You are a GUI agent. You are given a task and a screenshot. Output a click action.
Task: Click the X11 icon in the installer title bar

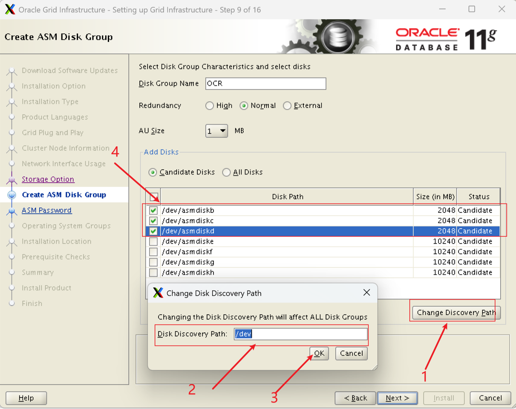point(10,9)
